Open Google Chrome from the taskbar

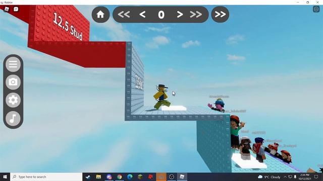[x=120, y=176]
